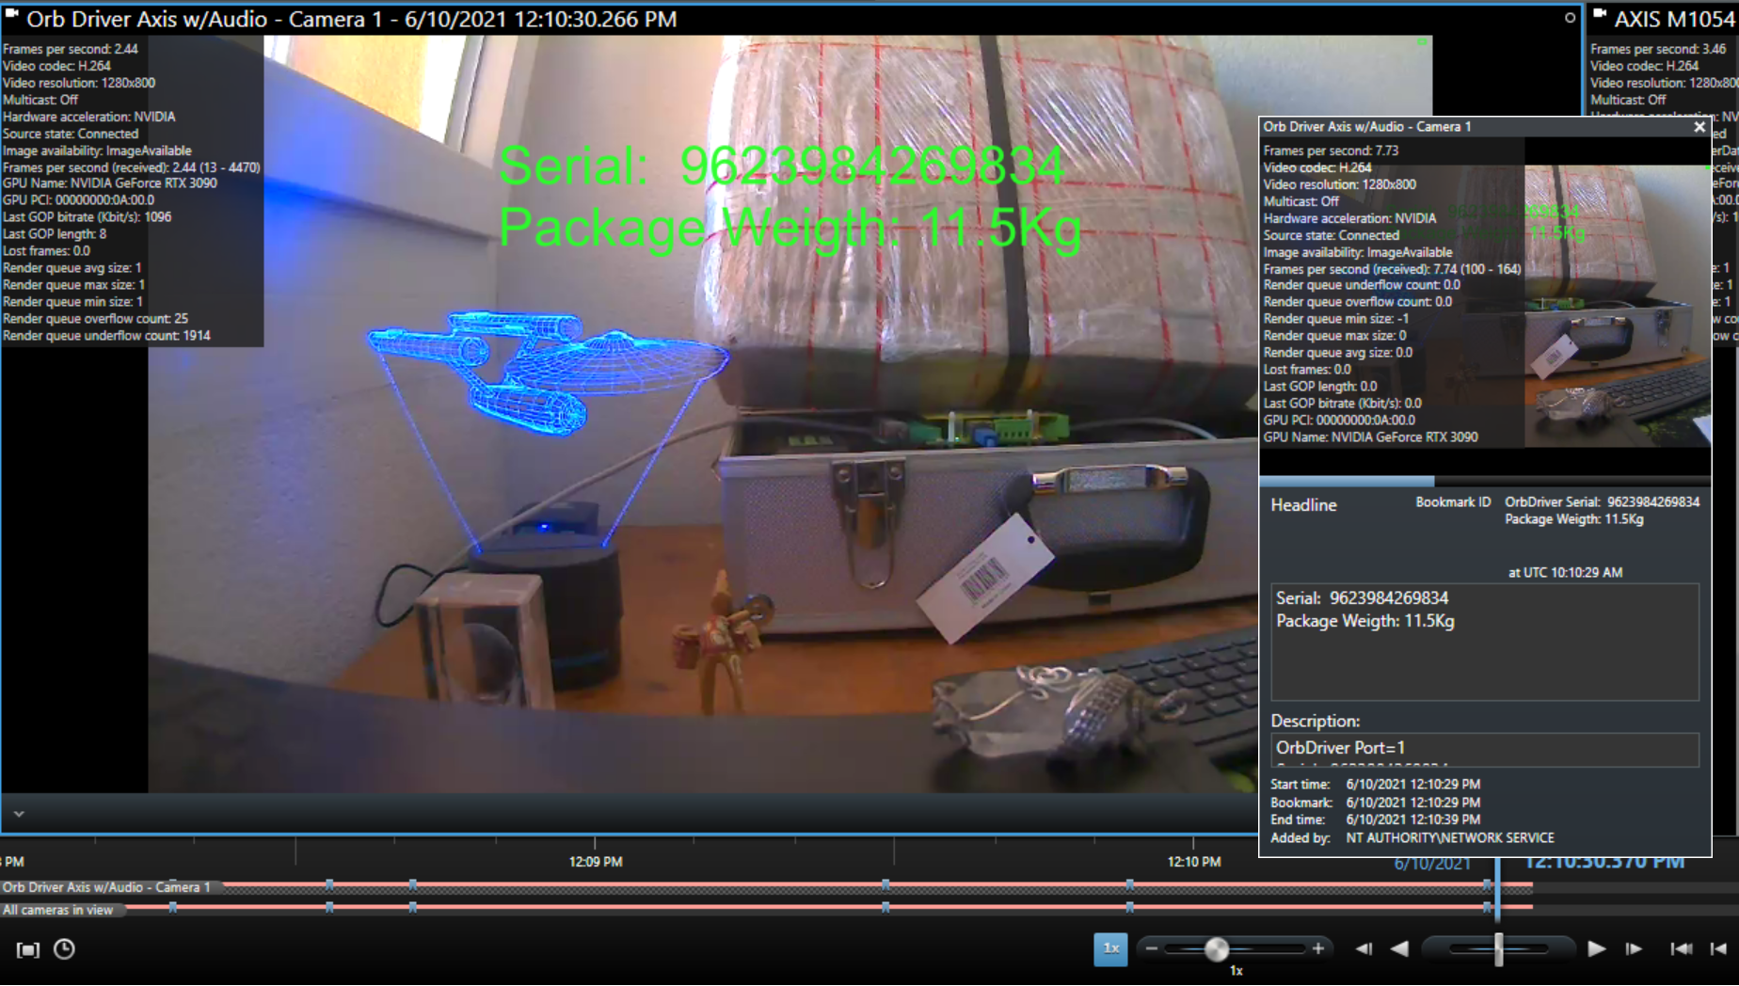Open the go-to-time clock icon
This screenshot has height=986, width=1739.
[x=64, y=949]
